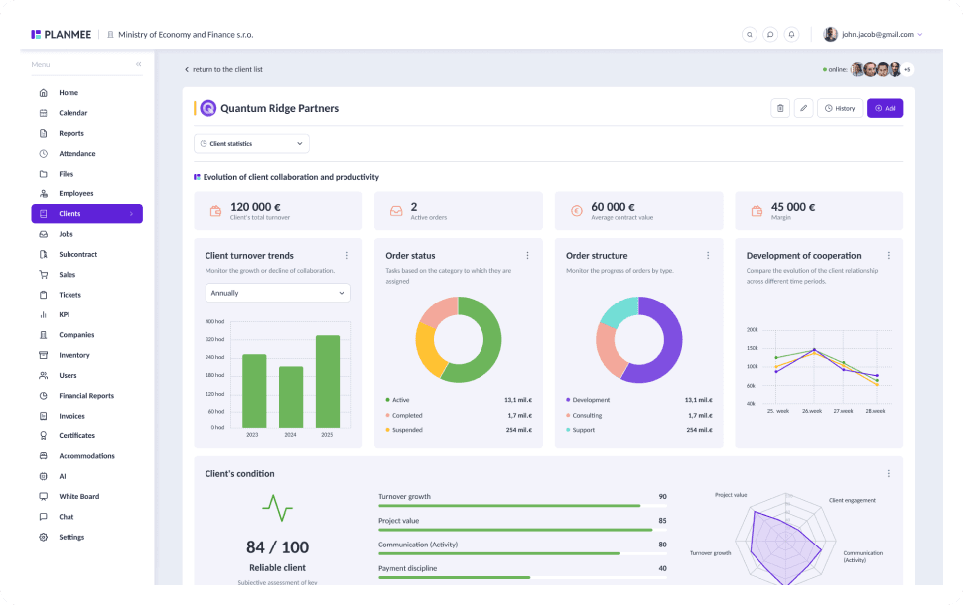
Task: Open the History button
Action: [x=840, y=109]
